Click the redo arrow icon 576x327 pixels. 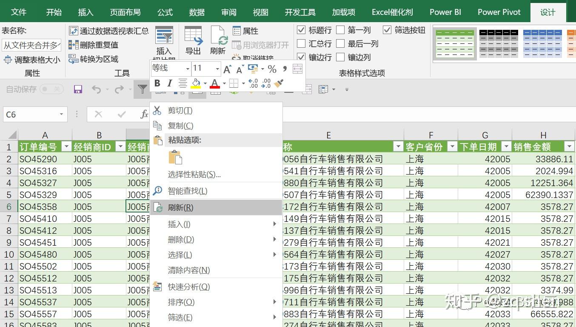[120, 89]
